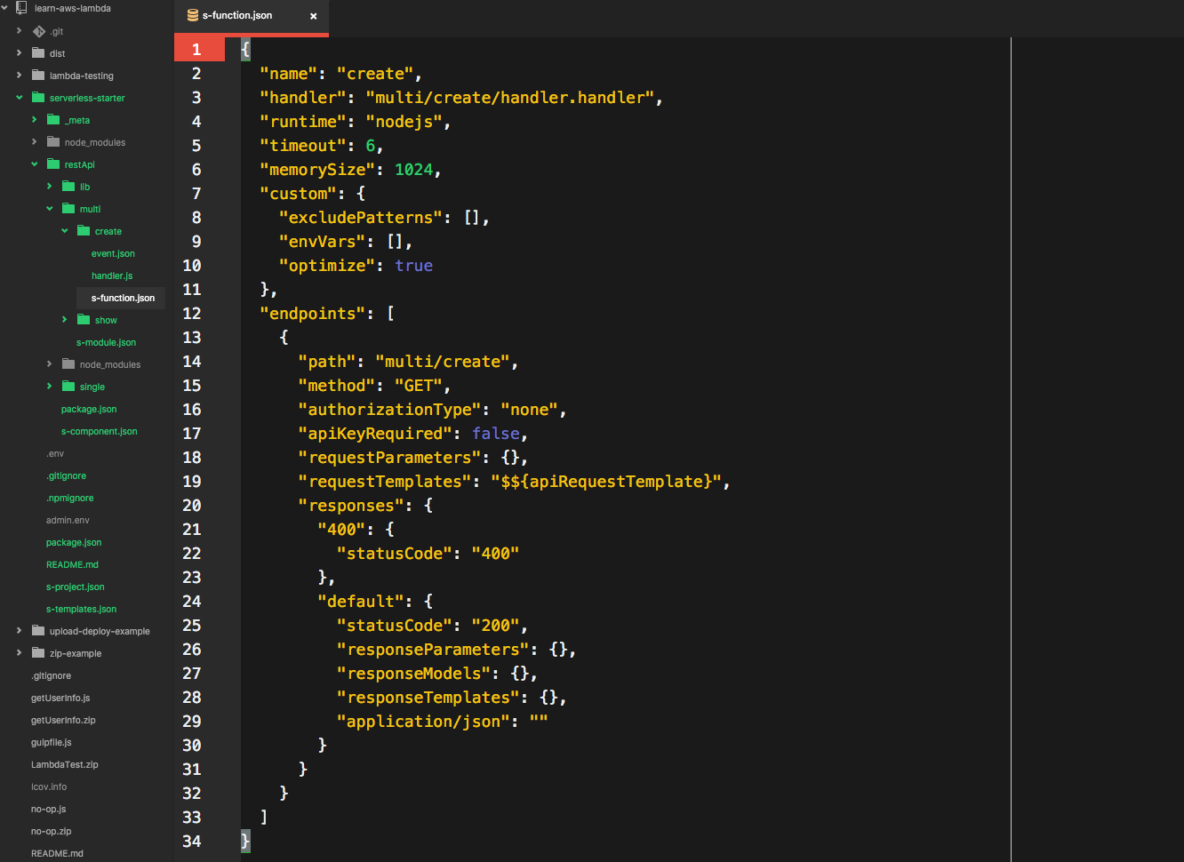
Task: Close the s-function.json tab
Action: click(313, 16)
